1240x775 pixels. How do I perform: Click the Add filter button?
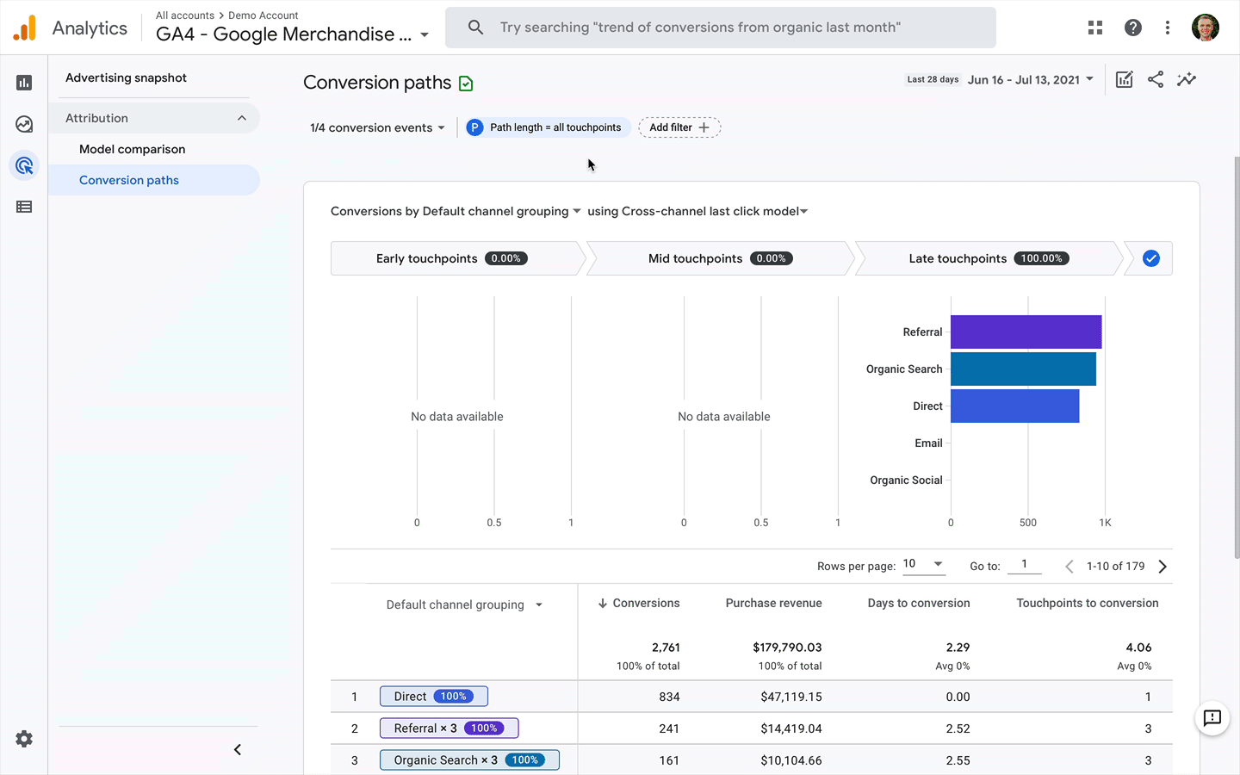(x=679, y=127)
